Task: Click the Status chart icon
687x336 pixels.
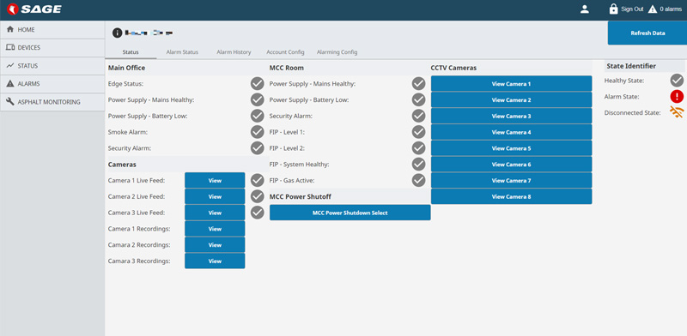Action: 10,66
